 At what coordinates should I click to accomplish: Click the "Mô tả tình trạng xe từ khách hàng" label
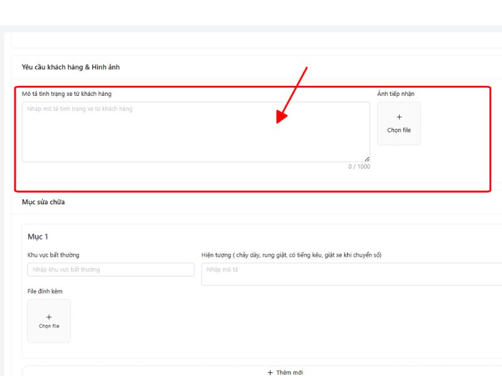click(67, 94)
